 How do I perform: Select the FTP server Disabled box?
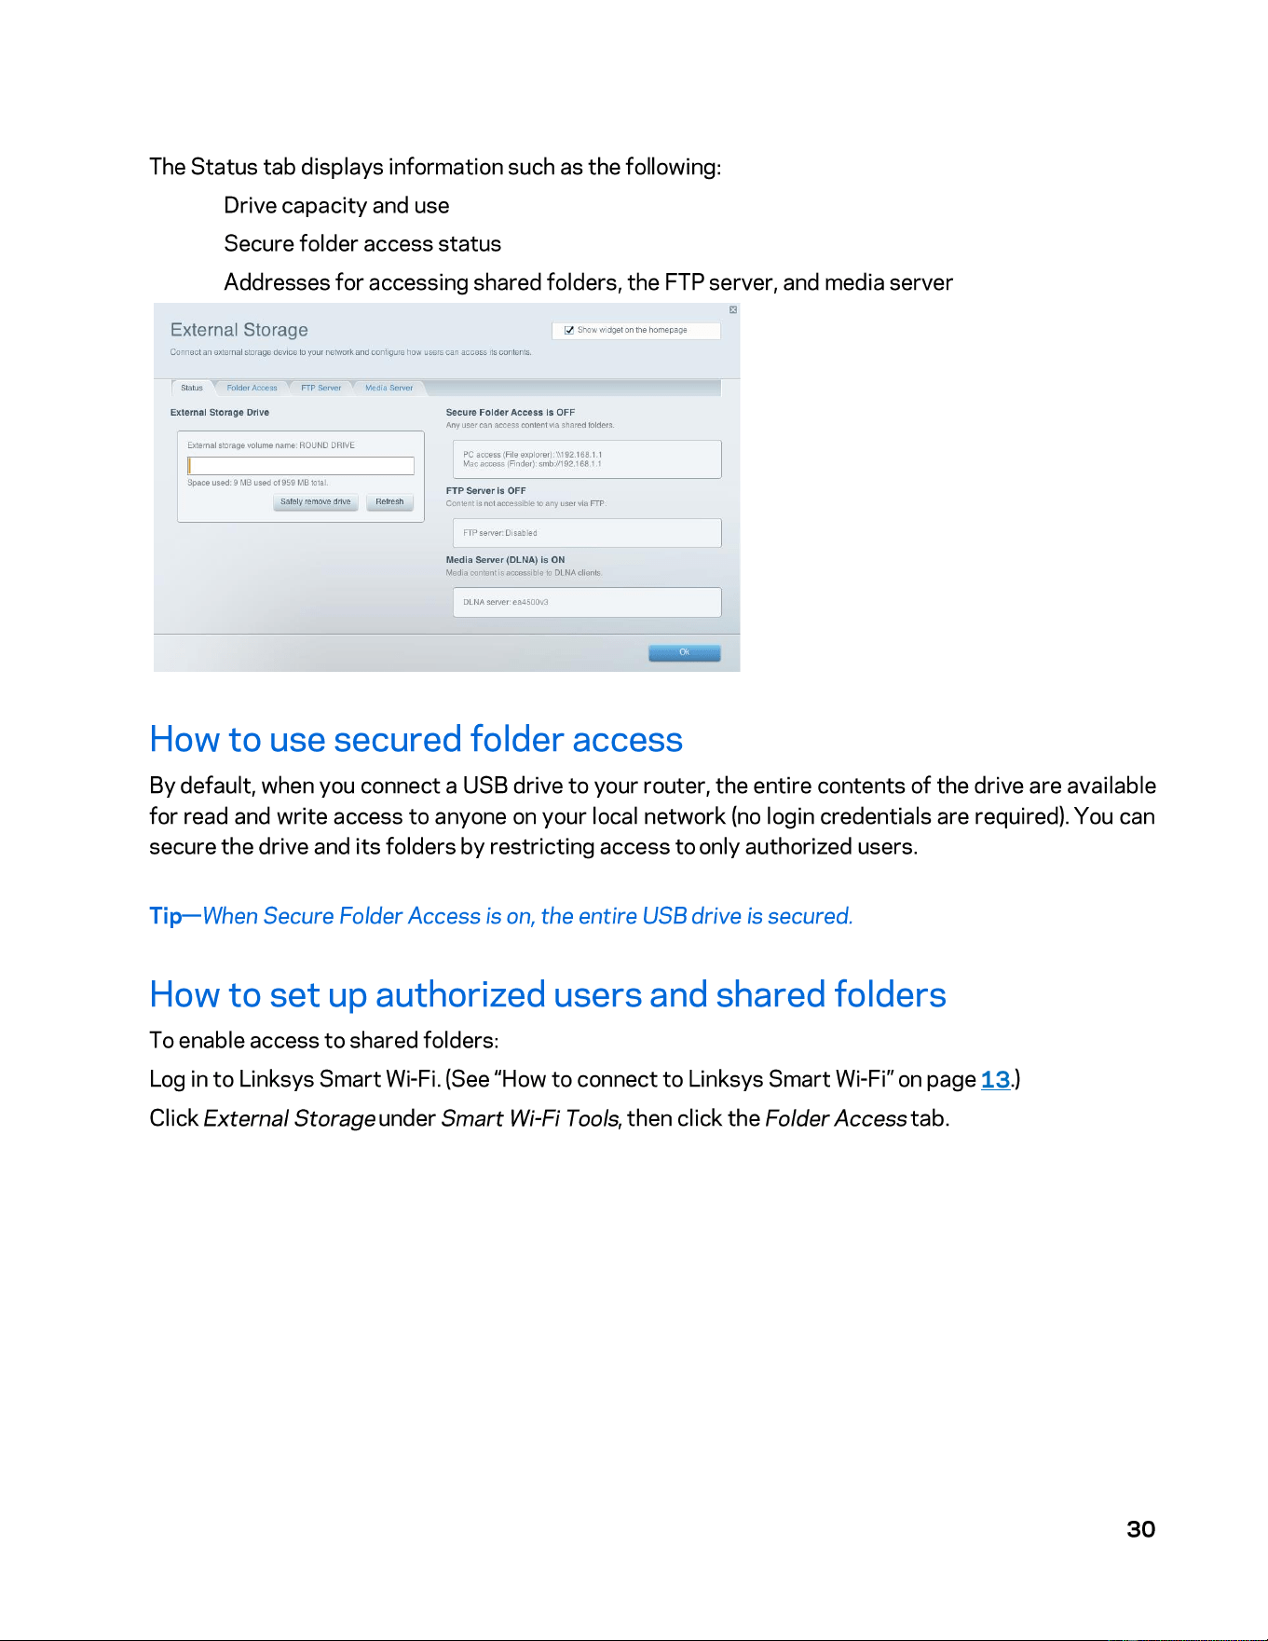click(587, 533)
